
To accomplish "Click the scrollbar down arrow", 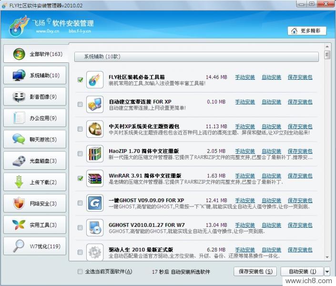I will coord(327,257).
